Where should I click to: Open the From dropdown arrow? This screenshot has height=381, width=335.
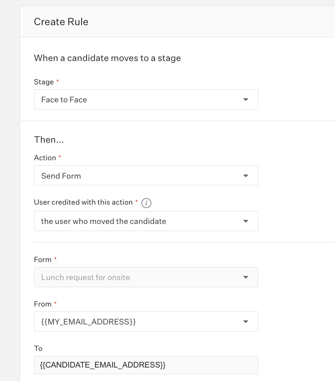(x=245, y=322)
